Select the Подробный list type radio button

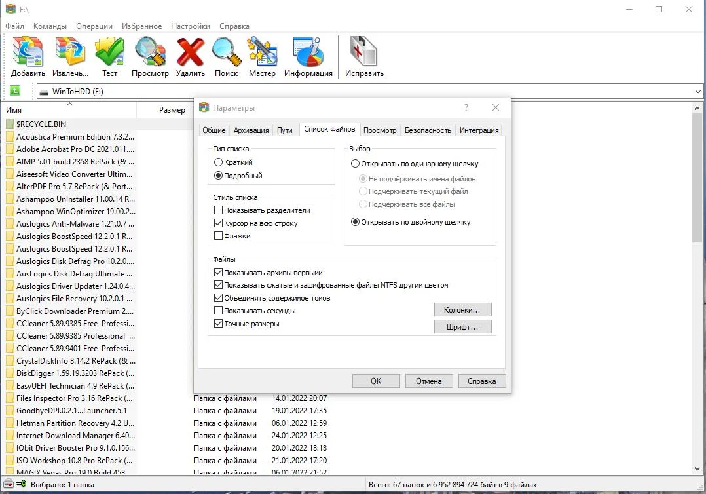(x=218, y=175)
